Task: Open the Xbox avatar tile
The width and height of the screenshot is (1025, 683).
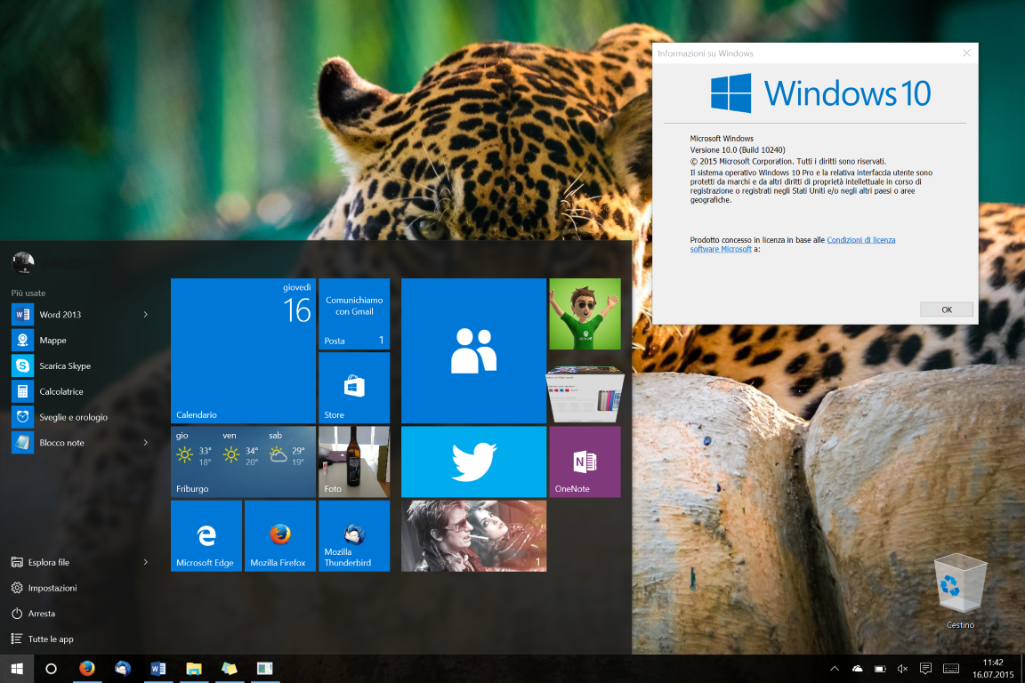Action: click(585, 315)
